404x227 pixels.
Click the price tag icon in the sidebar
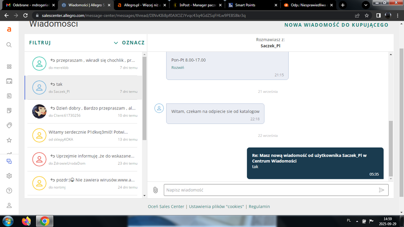(9, 125)
